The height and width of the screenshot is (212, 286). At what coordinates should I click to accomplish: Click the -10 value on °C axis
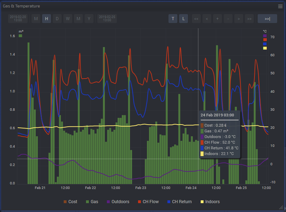(273, 182)
